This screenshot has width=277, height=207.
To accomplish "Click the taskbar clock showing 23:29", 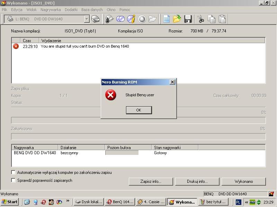I will pyautogui.click(x=268, y=202).
